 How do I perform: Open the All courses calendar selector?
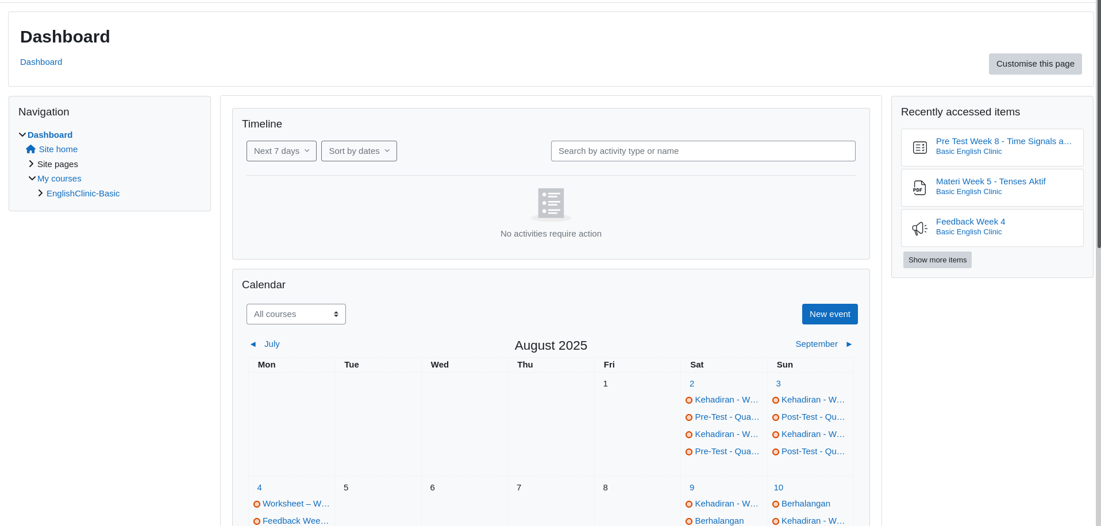tap(296, 314)
